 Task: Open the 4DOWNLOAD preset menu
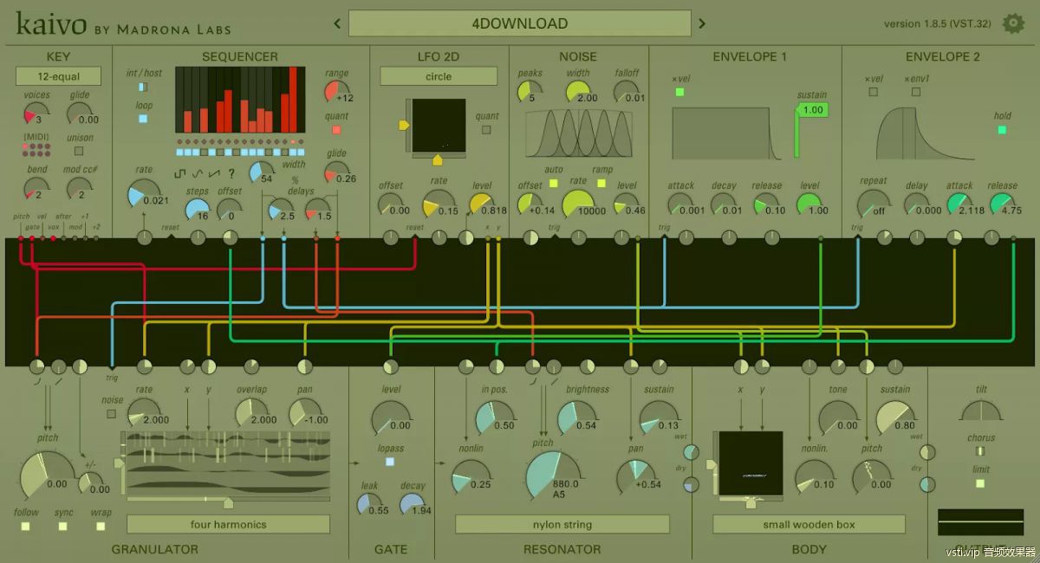[519, 23]
